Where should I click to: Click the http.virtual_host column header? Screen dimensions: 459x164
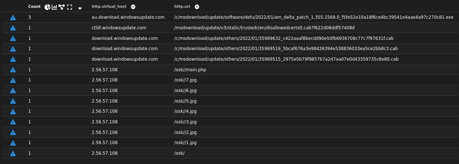109,7
